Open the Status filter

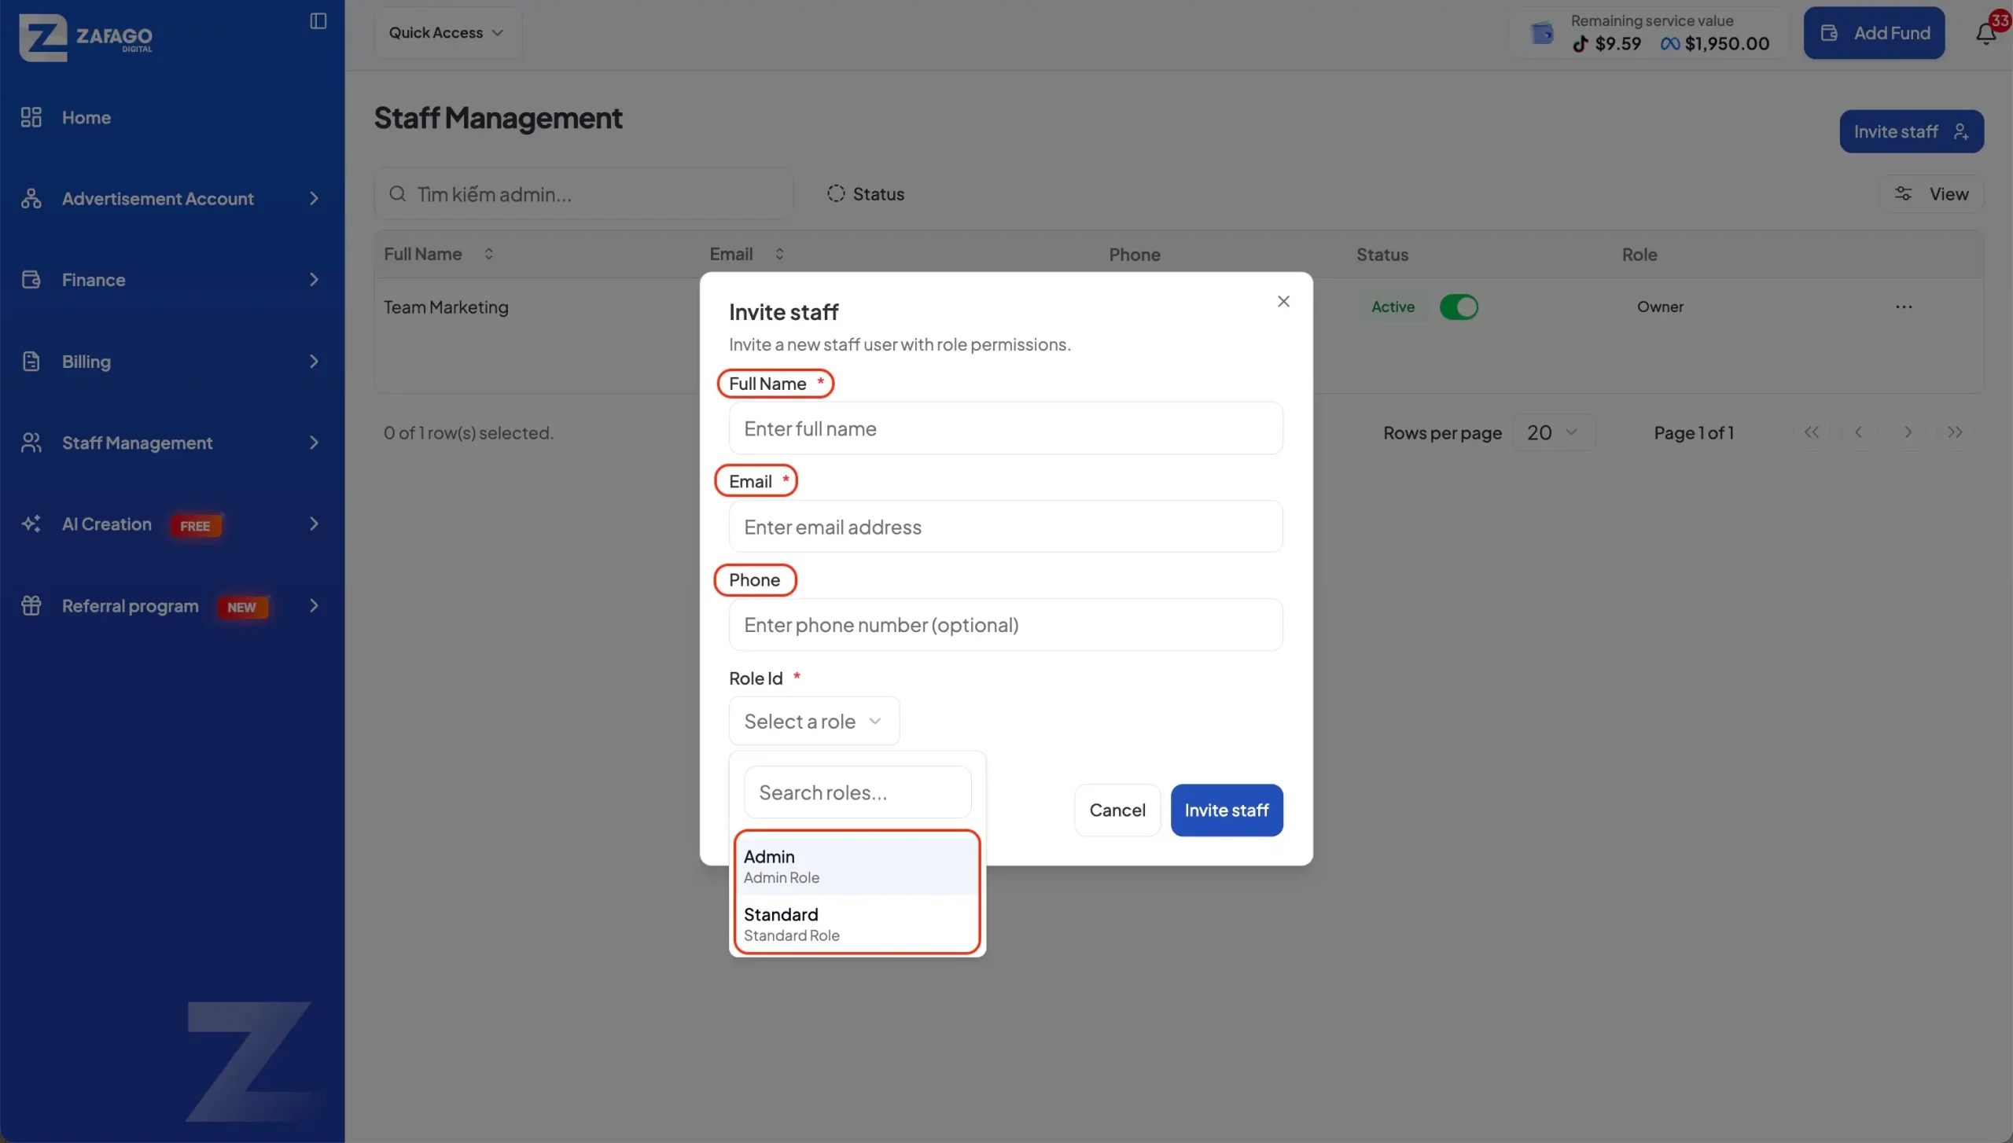tap(865, 193)
